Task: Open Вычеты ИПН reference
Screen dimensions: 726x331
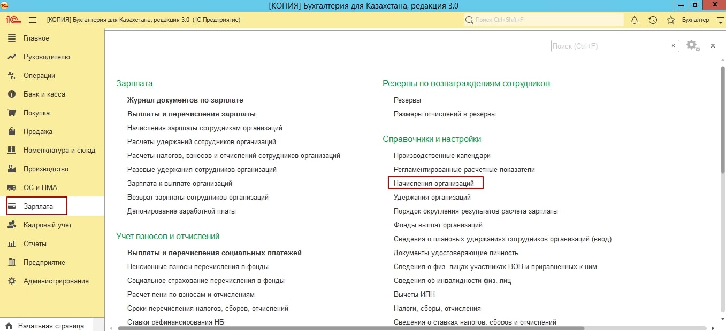Action: [x=414, y=294]
